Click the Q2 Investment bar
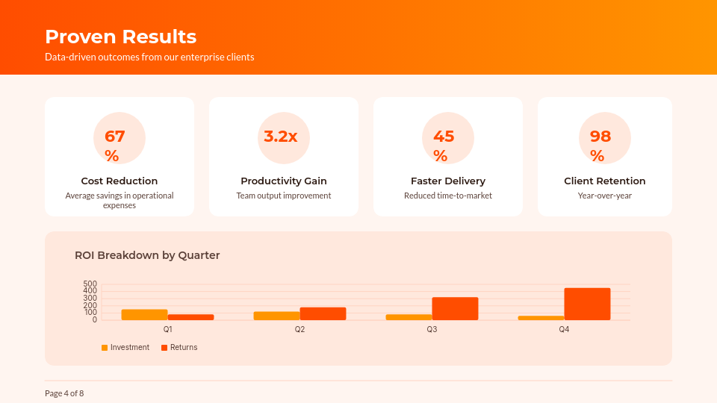Viewport: 717px width, 403px height. pos(276,316)
